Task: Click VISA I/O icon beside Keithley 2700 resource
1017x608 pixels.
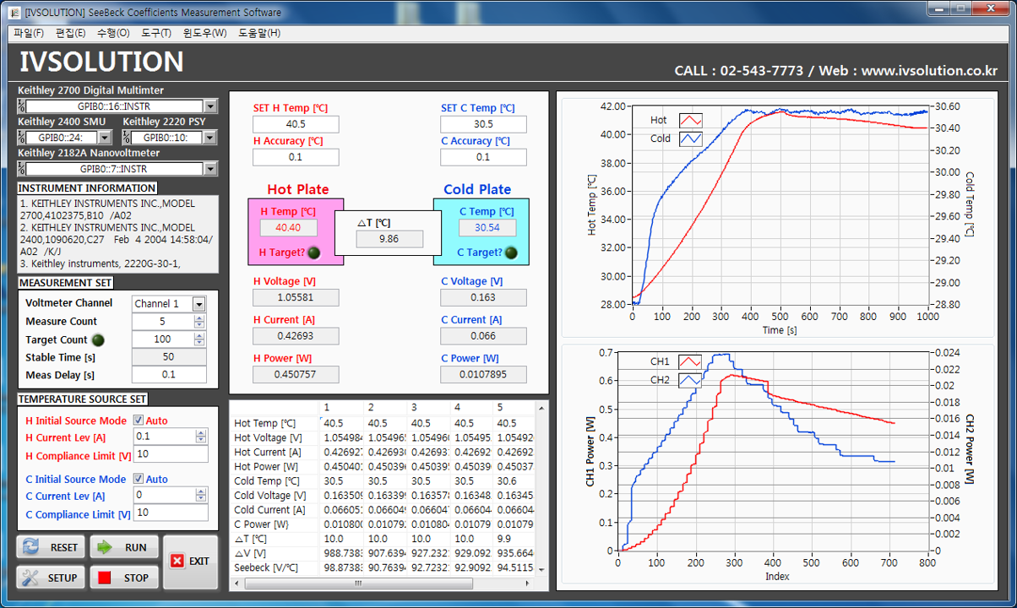Action: click(21, 106)
